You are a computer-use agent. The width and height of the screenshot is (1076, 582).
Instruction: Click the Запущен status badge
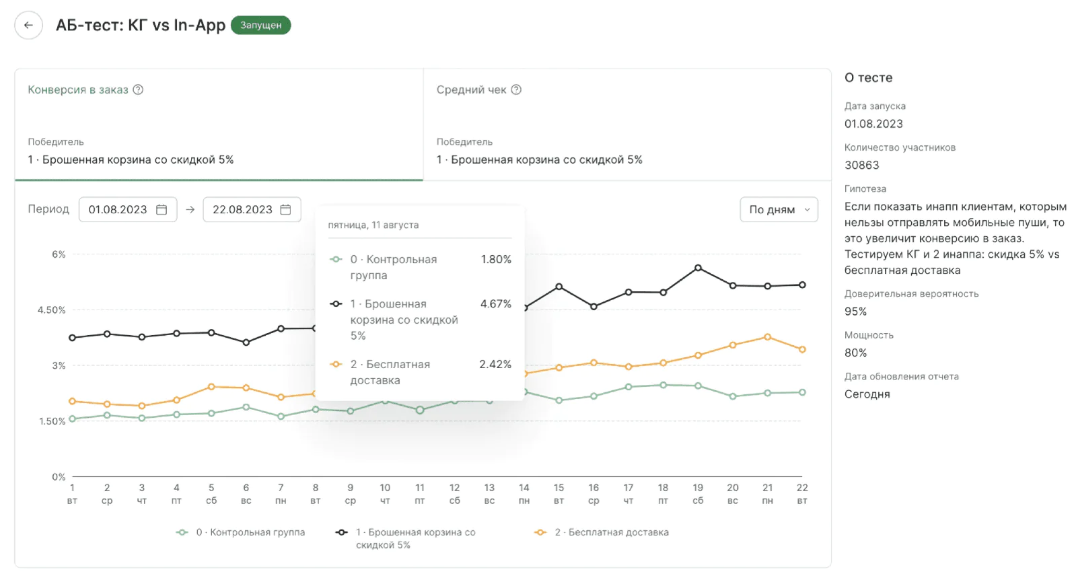261,25
